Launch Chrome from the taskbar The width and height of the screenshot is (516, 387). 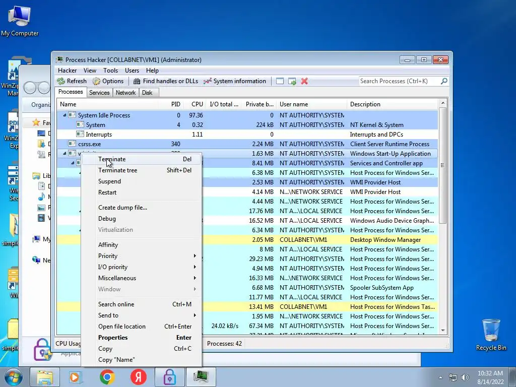point(107,377)
